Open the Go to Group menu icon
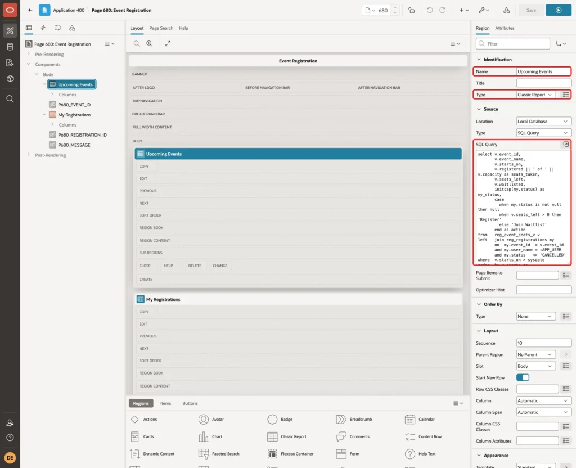The height and width of the screenshot is (468, 576). click(561, 44)
